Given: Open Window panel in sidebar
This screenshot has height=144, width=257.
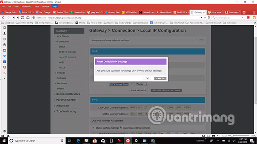Looking at the screenshot, I should pyautogui.click(x=4, y=50).
